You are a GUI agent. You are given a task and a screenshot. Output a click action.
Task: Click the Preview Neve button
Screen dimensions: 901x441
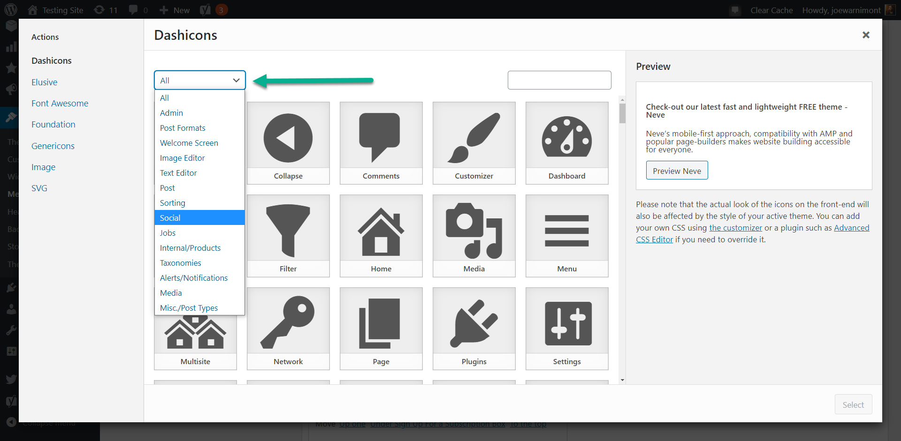(677, 170)
